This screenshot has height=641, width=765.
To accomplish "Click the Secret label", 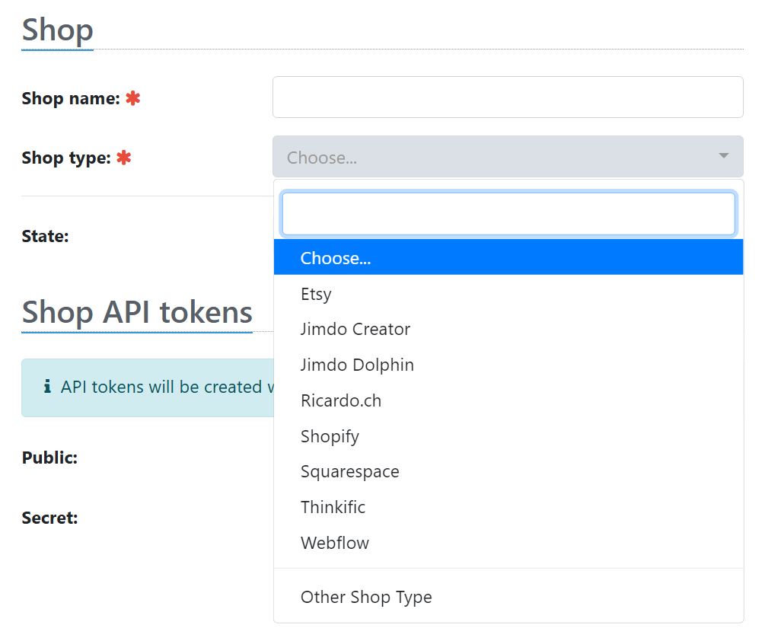I will coord(49,518).
